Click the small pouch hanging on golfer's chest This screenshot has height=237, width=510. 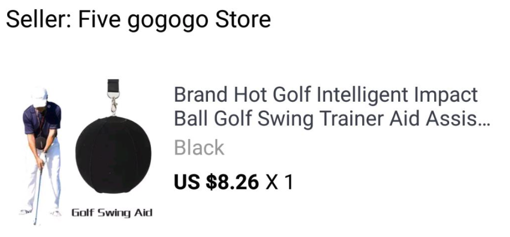(x=41, y=142)
